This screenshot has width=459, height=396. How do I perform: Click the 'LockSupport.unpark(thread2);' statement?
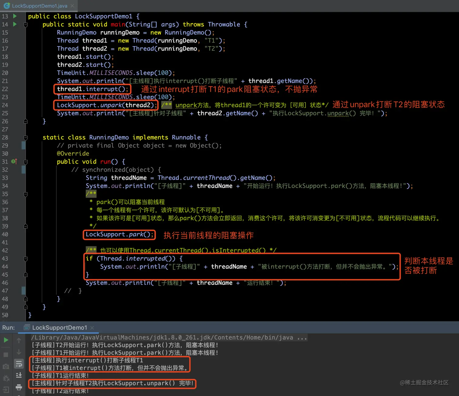click(107, 105)
